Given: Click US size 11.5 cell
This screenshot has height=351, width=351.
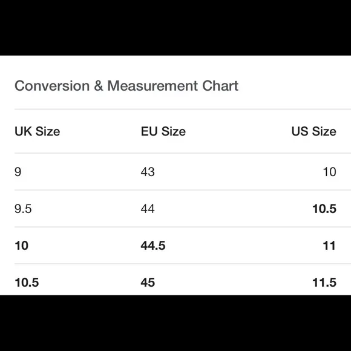Looking at the screenshot, I should (x=324, y=283).
